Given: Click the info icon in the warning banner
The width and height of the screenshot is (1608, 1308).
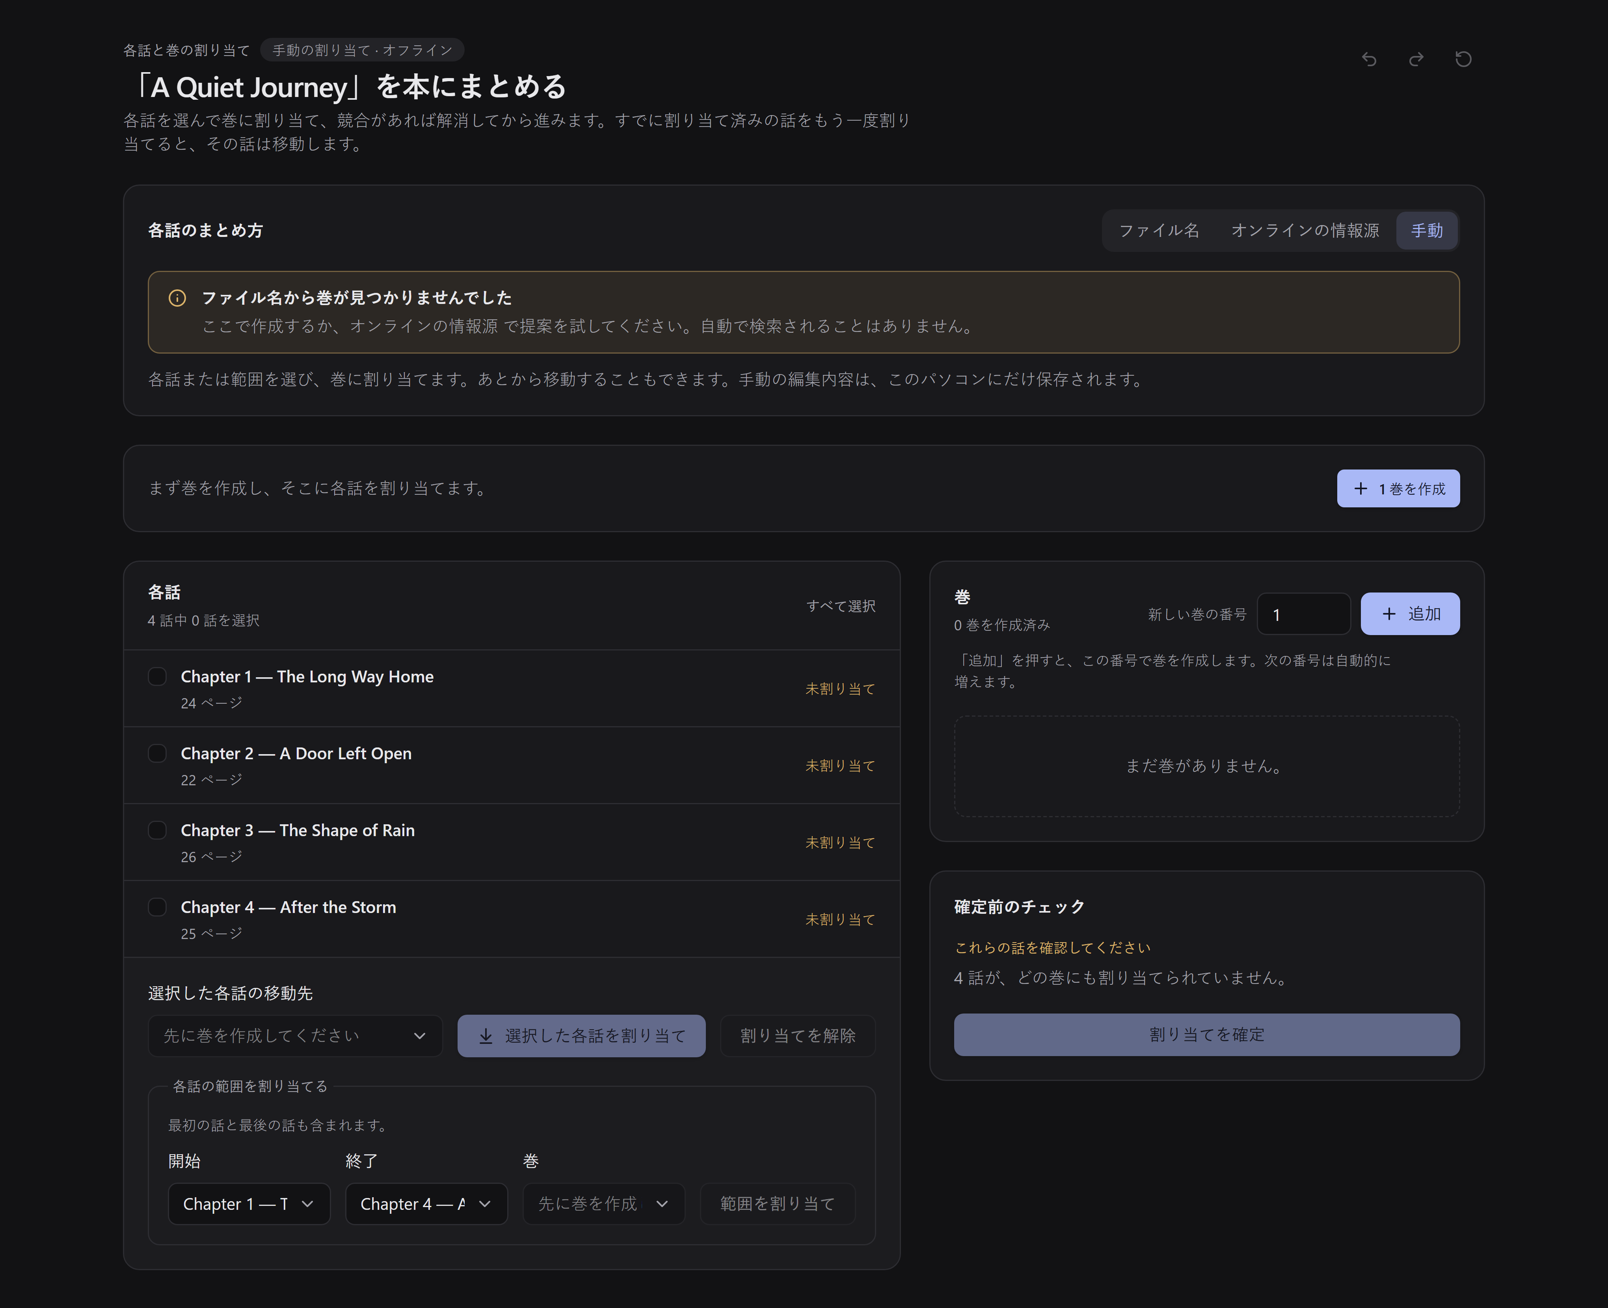Looking at the screenshot, I should 177,298.
